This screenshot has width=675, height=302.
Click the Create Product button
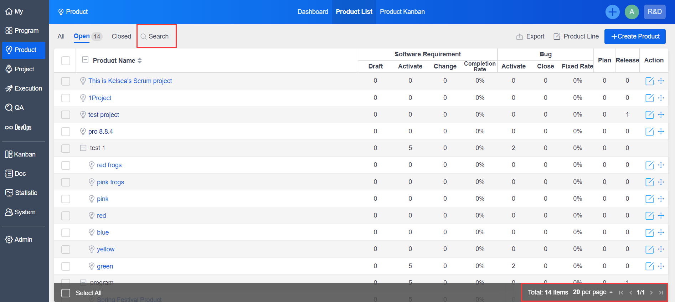pos(635,36)
